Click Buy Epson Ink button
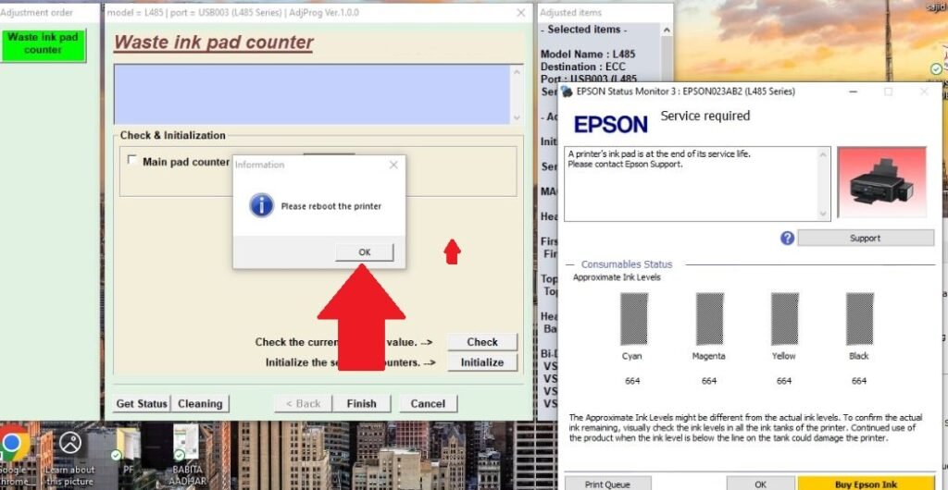 point(867,484)
